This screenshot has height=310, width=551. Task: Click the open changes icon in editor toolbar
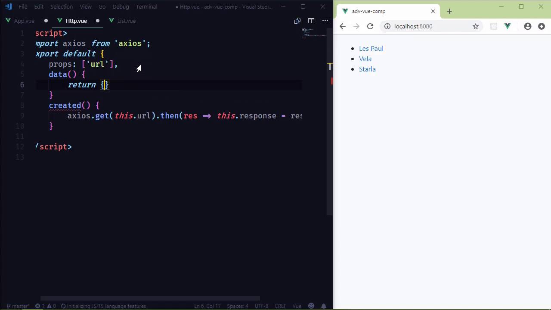pos(297,21)
